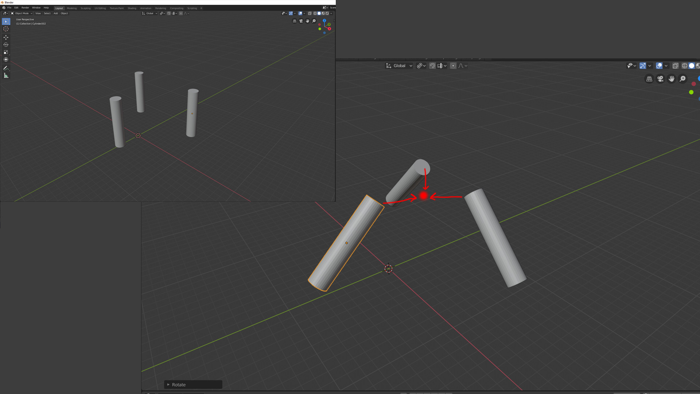Image resolution: width=700 pixels, height=394 pixels.
Task: Open shading options dropdown arrow in small window
Action: point(331,13)
